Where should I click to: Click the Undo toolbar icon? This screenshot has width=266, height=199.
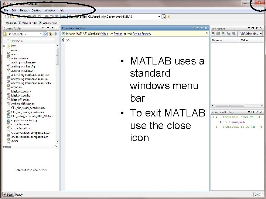[35, 17]
